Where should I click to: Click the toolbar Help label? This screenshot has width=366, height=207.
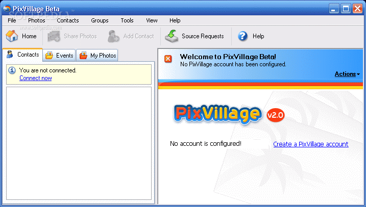(x=258, y=36)
